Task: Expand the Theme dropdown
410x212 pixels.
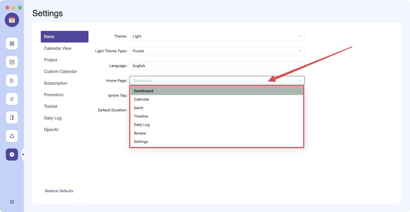Action: (x=217, y=36)
